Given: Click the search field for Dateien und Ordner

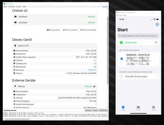Looking at the screenshot, I should [x=138, y=36].
